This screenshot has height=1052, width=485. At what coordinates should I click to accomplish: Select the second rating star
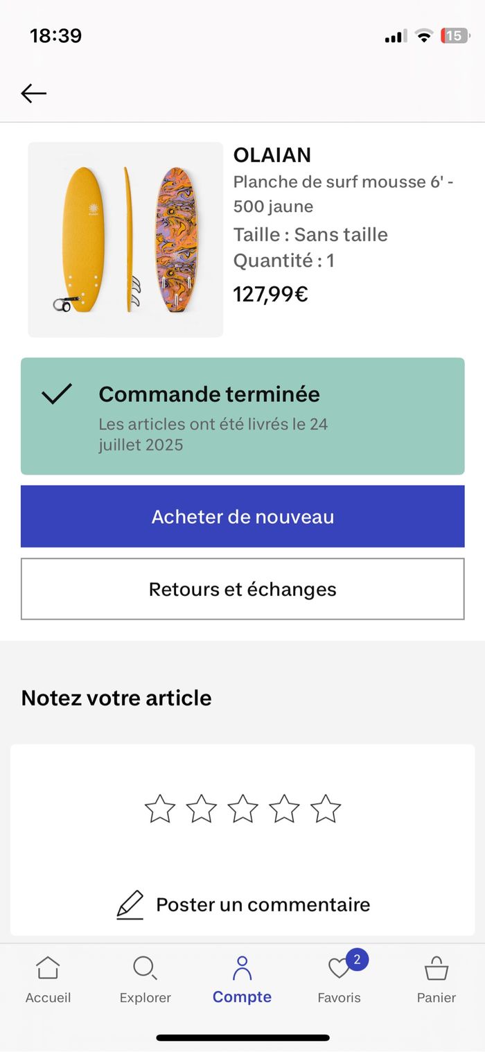click(x=202, y=809)
